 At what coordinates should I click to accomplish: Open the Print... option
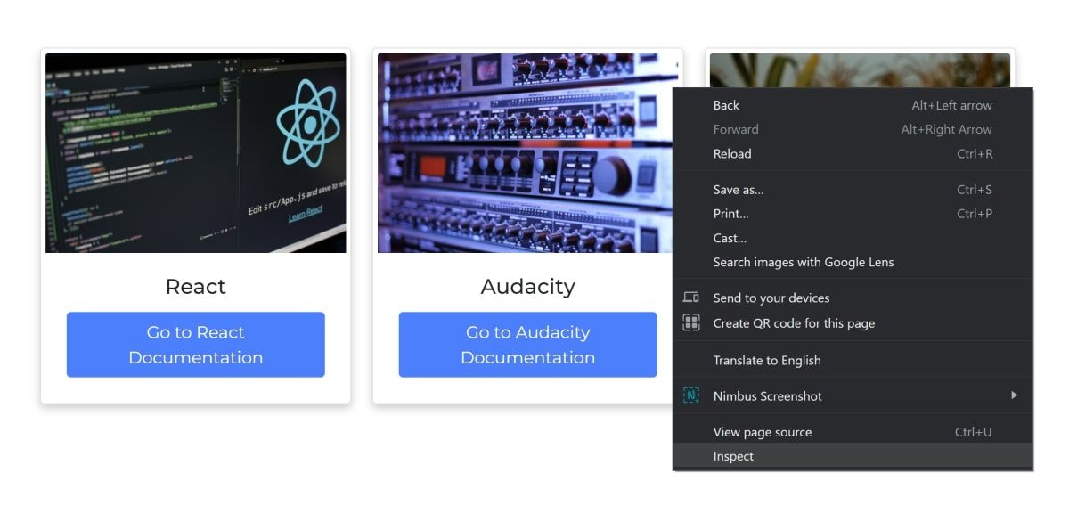click(x=853, y=214)
